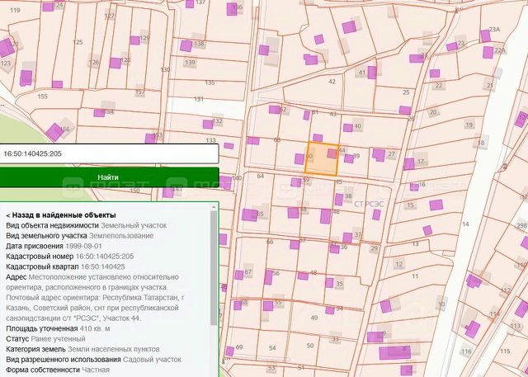Click the green Найти search button
The image size is (528, 377).
(x=109, y=177)
